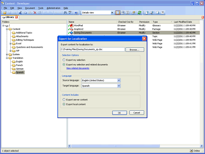Viewport: 205px width, 154px height.
Task: Open the File menu
Action: [x=5, y=8]
